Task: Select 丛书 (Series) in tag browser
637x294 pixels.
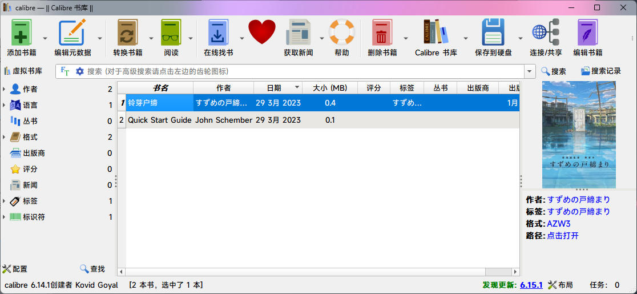Action: click(31, 121)
